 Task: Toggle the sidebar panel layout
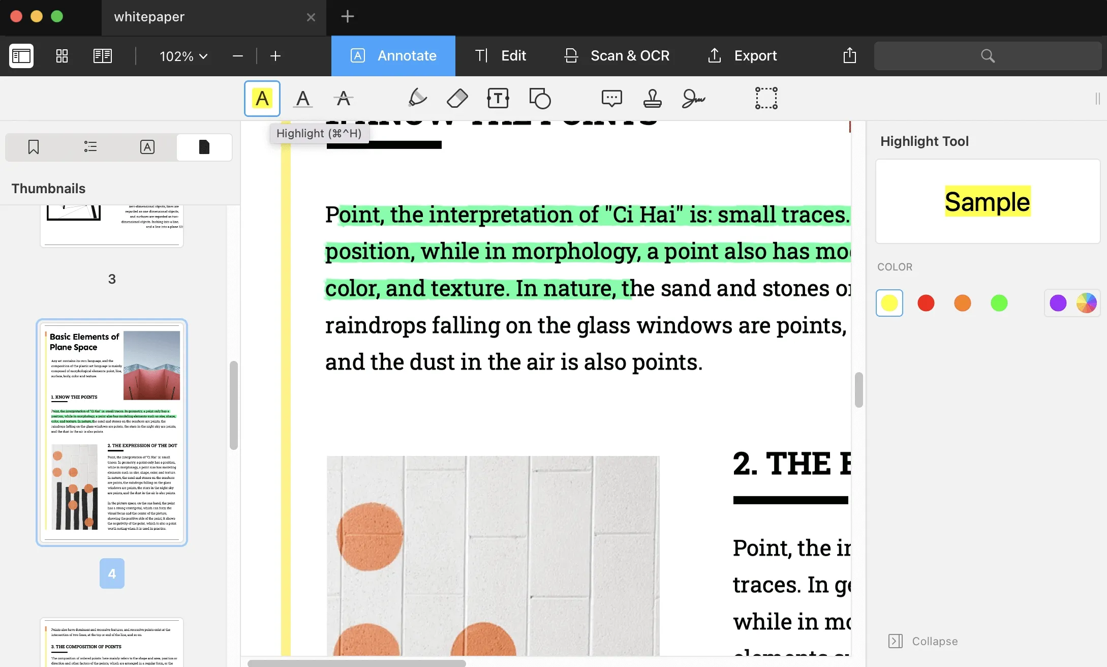tap(21, 55)
